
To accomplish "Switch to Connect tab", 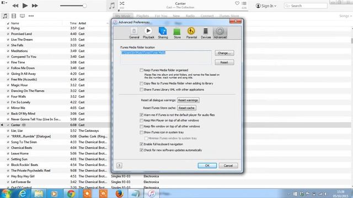I will [207, 16].
